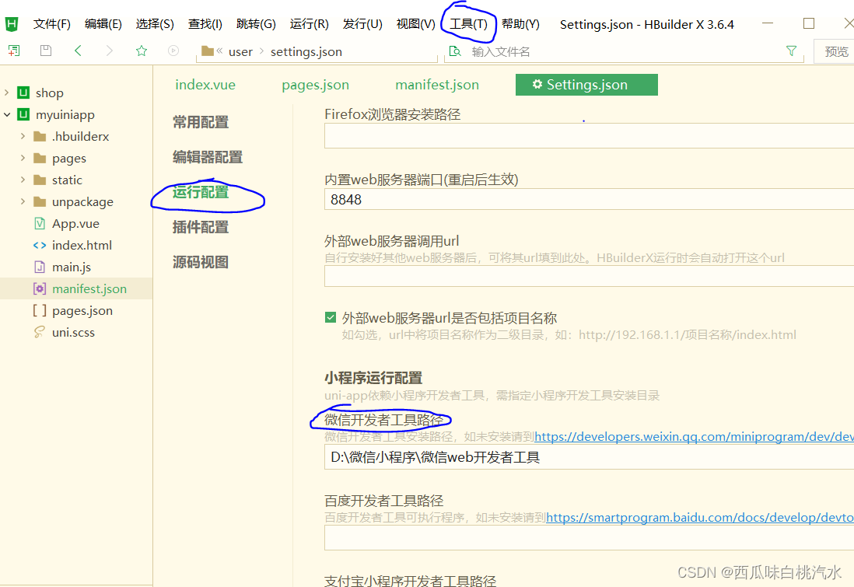Click the HBuilder logo icon at top left
The height and width of the screenshot is (587, 854).
pyautogui.click(x=11, y=23)
